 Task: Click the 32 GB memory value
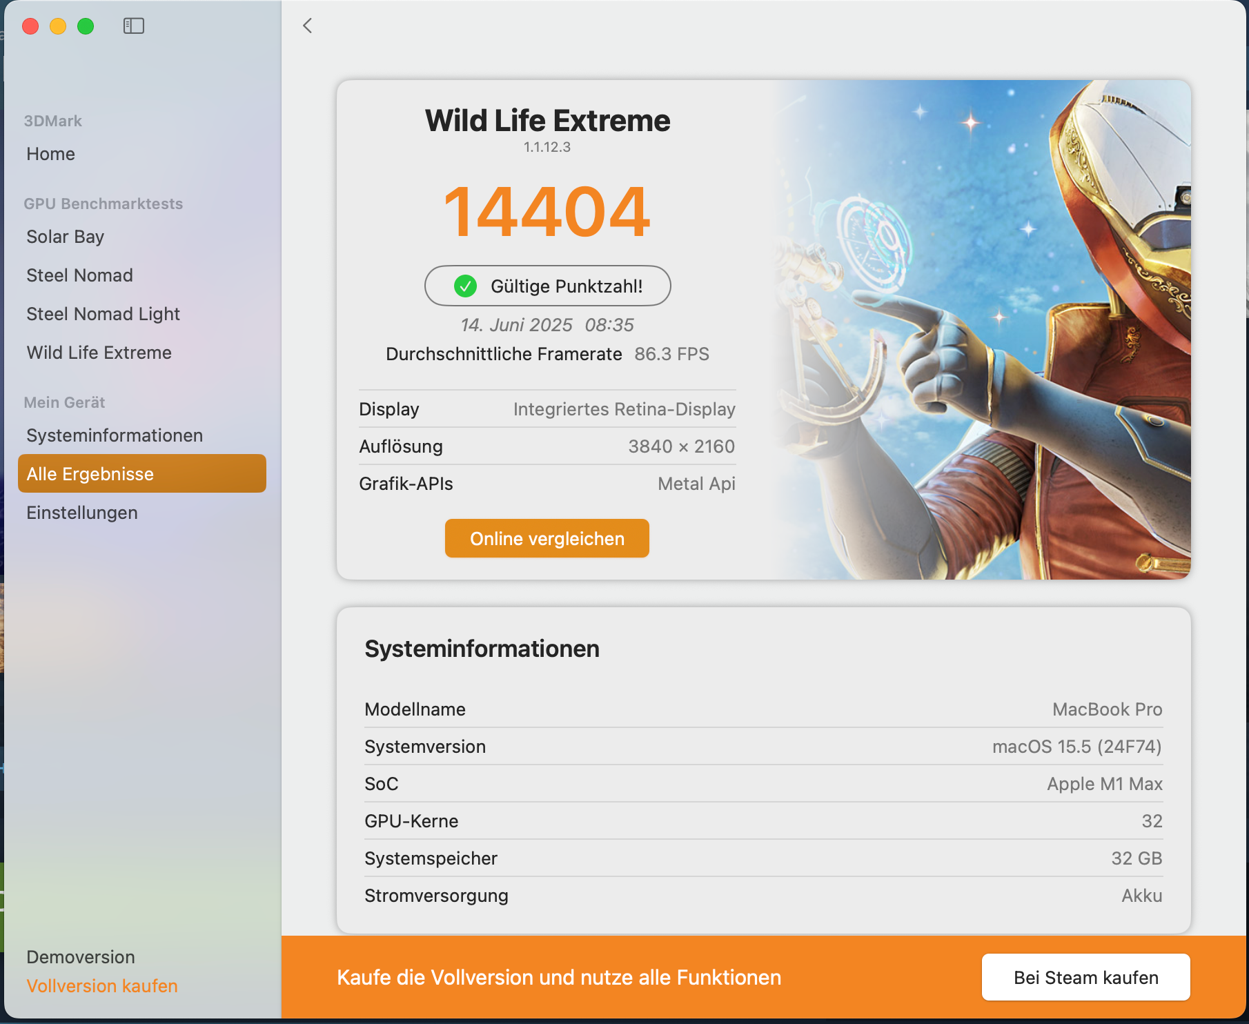(1137, 858)
